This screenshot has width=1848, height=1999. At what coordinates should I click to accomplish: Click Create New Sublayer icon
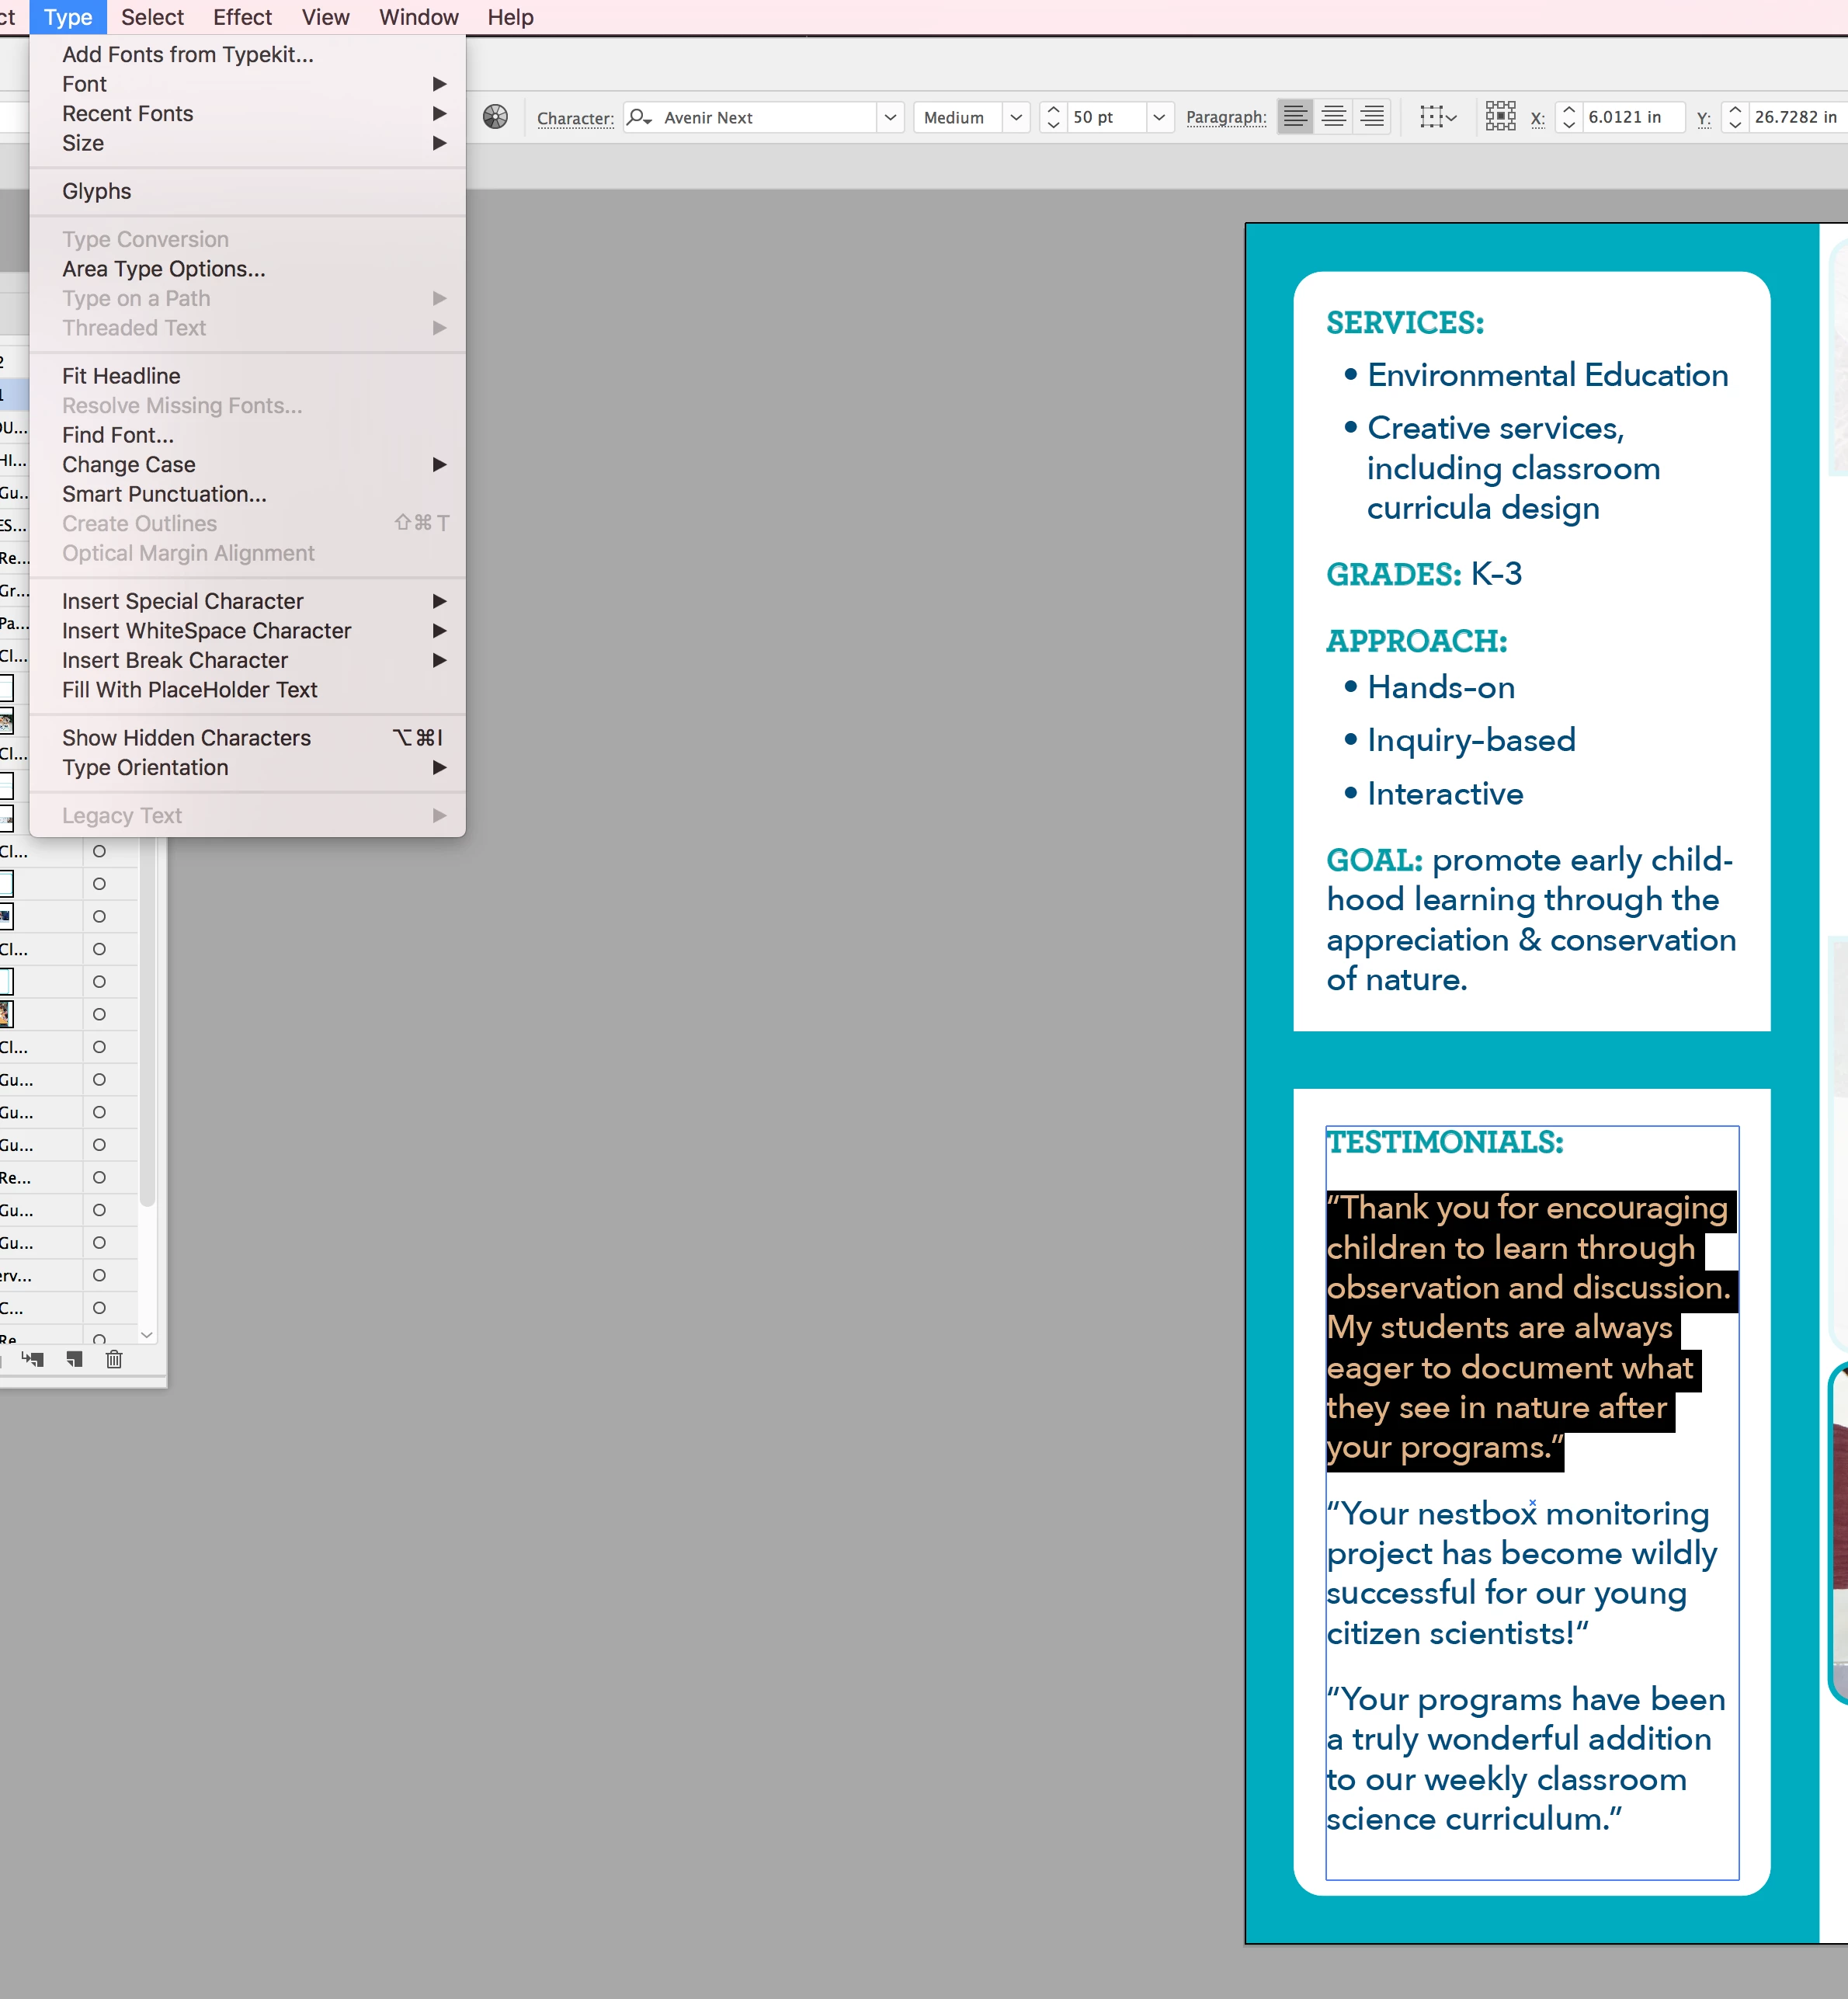(x=33, y=1359)
